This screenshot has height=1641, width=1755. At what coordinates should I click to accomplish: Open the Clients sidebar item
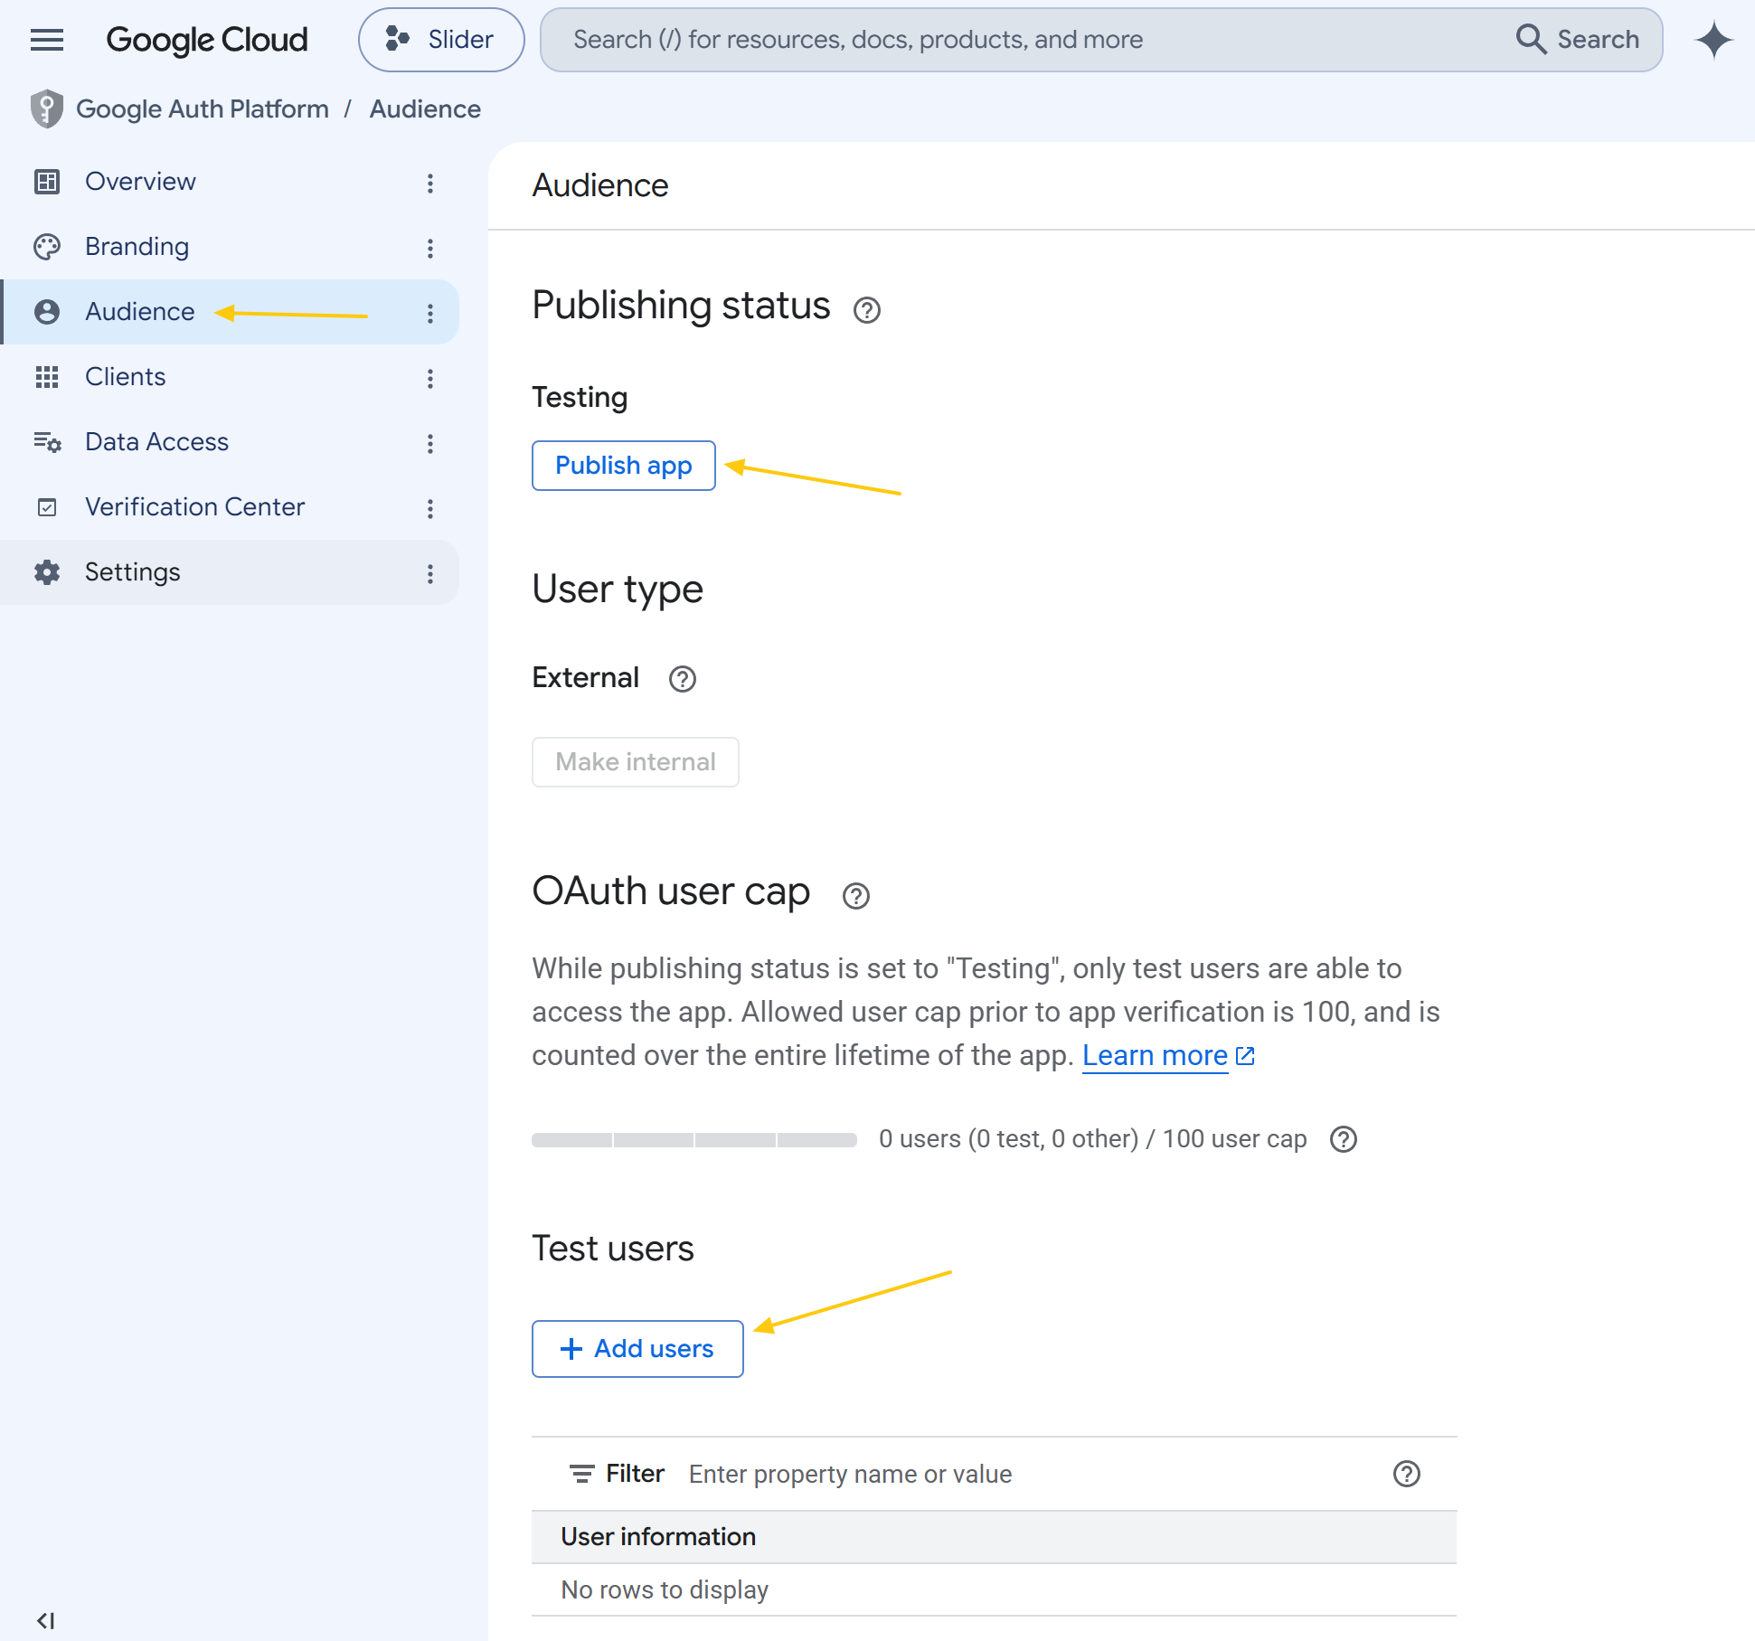pyautogui.click(x=230, y=377)
